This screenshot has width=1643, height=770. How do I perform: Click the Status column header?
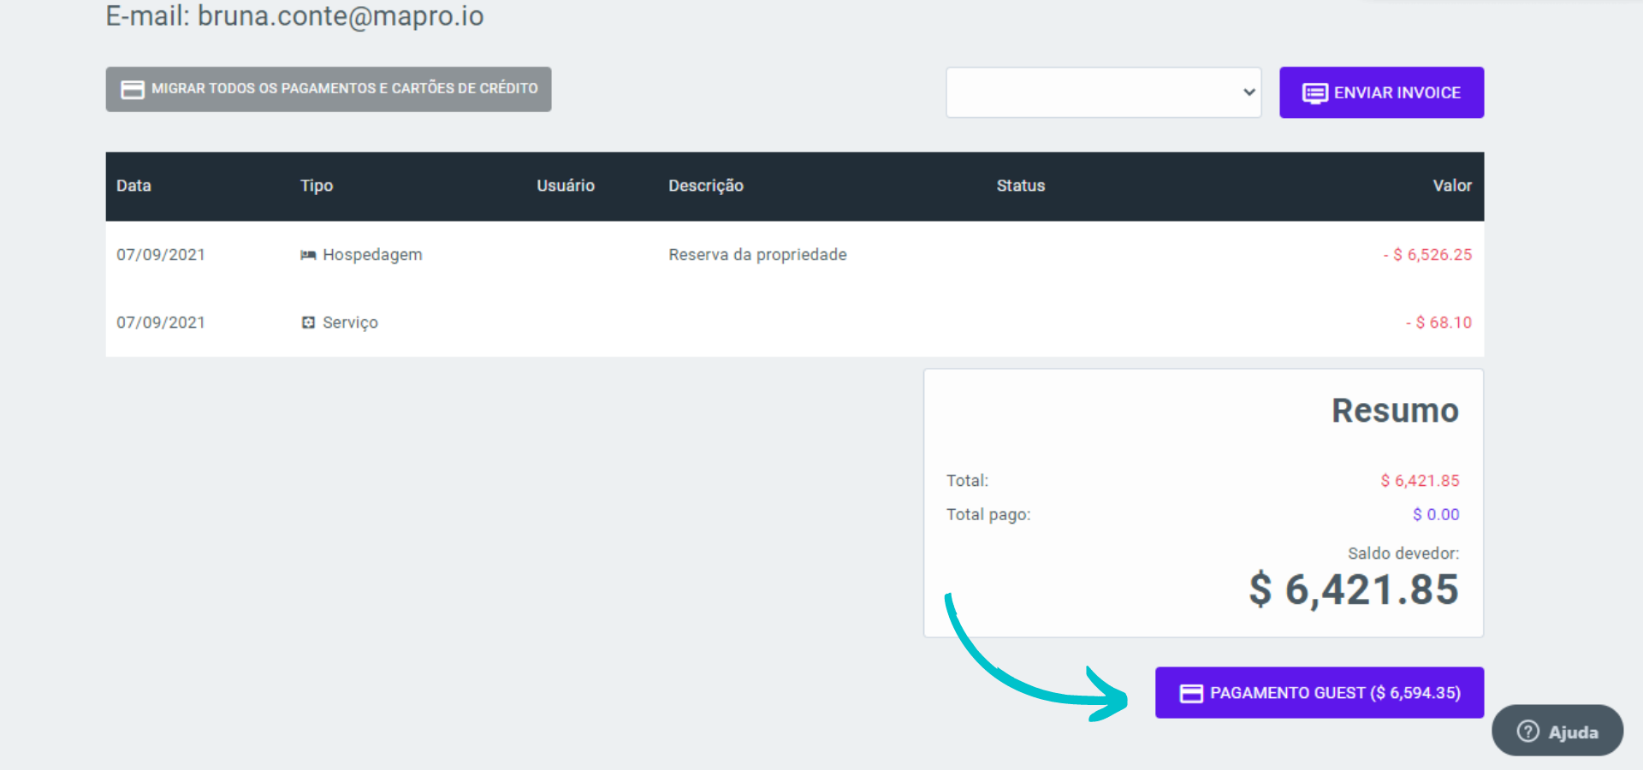1020,186
